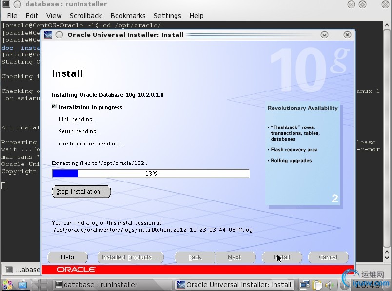Click the Oracle installer window menu icon
Screen dimensions: 392x291
[x=48, y=35]
